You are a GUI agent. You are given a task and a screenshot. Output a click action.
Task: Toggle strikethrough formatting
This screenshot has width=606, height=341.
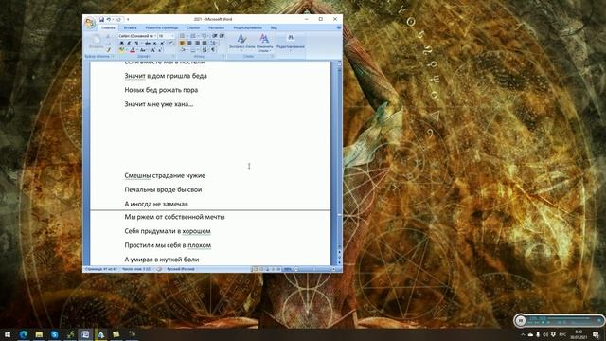(x=148, y=43)
